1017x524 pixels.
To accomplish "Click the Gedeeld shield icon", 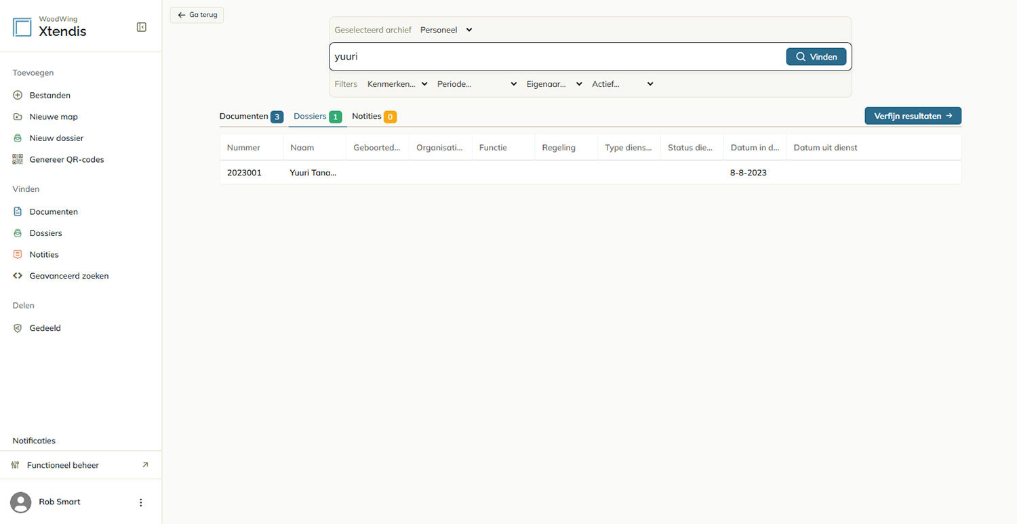I will pyautogui.click(x=18, y=328).
